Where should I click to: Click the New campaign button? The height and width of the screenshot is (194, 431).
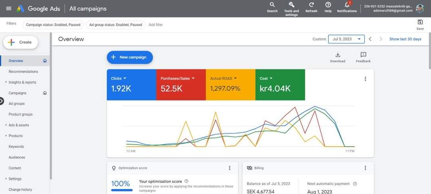(x=130, y=57)
